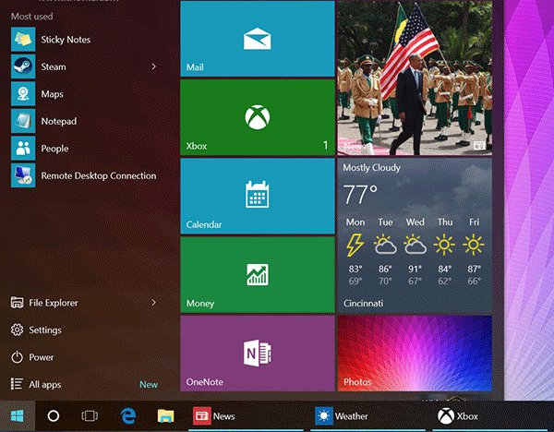Viewport: 554px width, 432px height.
Task: Click the People label
Action: point(54,149)
